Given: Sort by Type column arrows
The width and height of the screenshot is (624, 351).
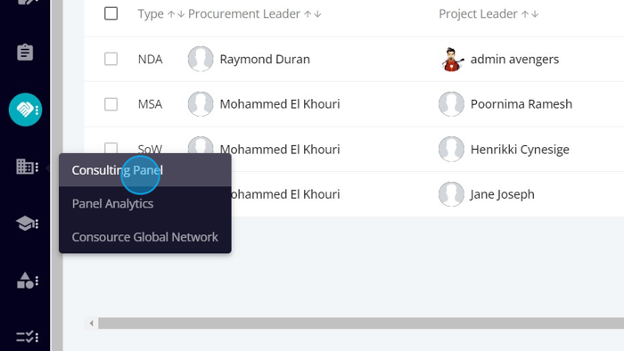Looking at the screenshot, I should pos(176,14).
